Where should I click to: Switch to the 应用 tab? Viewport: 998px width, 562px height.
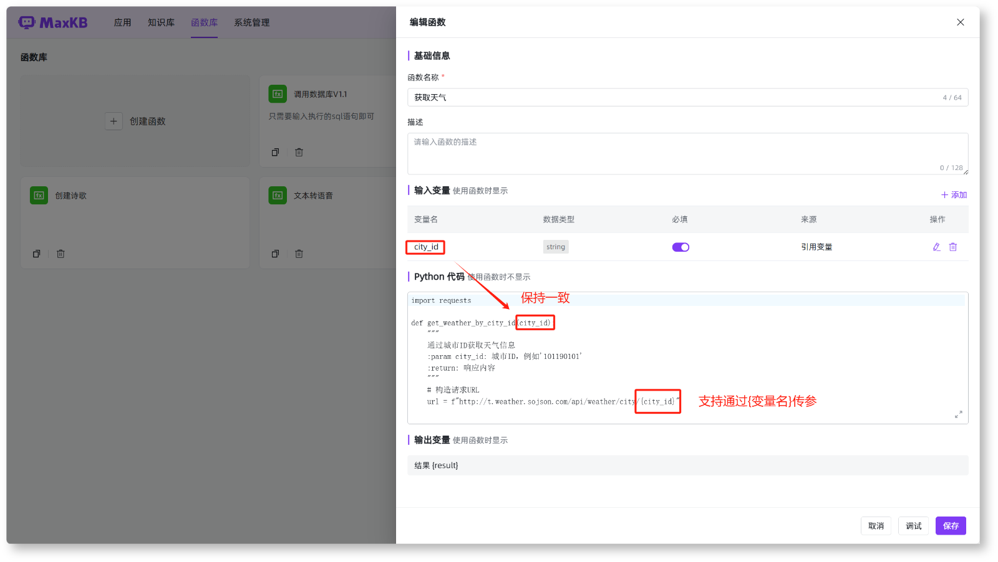point(122,22)
